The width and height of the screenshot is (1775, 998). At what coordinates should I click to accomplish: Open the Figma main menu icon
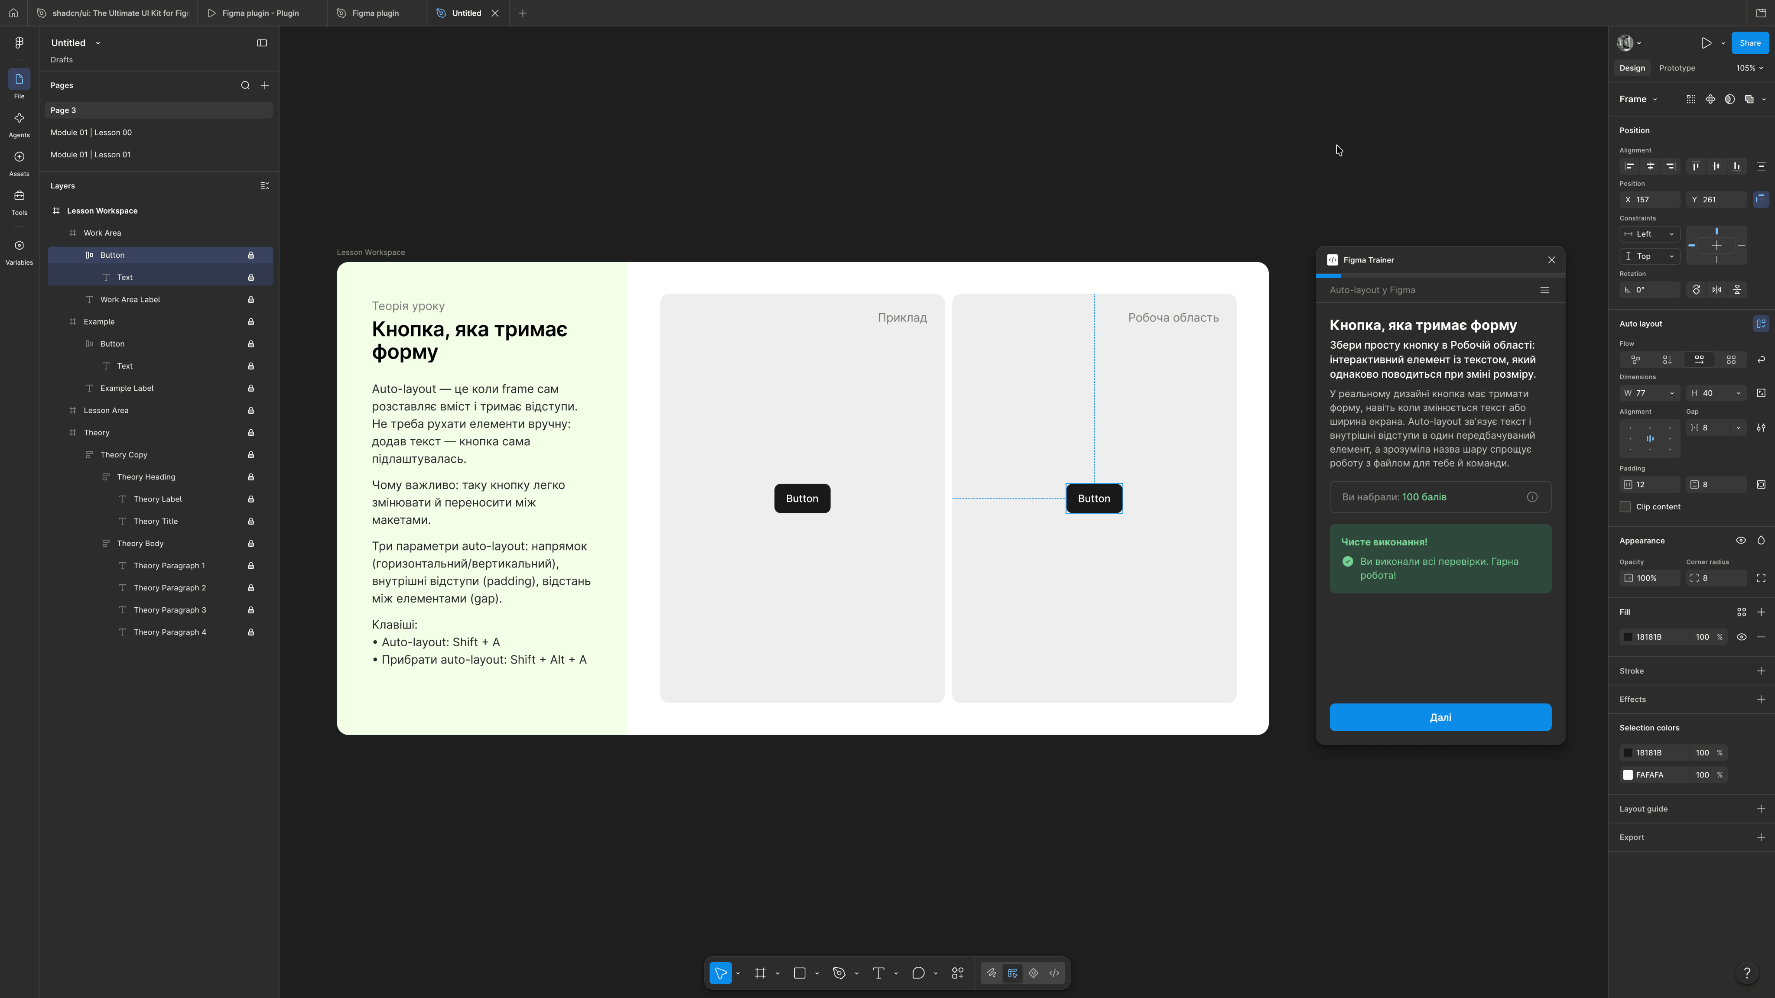click(x=20, y=43)
